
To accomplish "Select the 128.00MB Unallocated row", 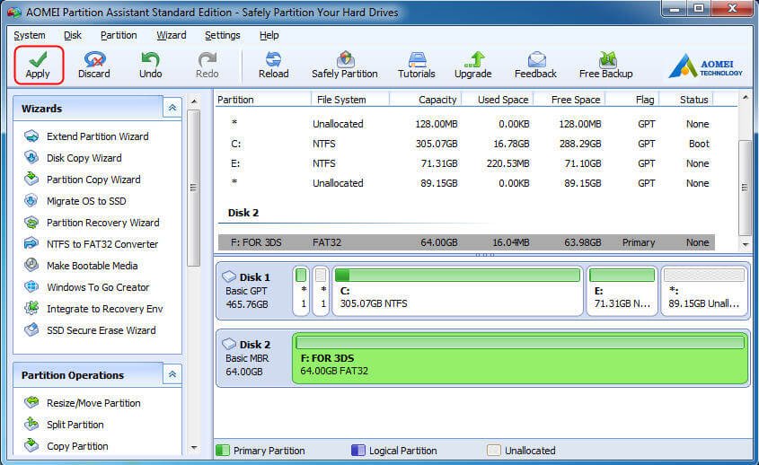I will pos(466,124).
